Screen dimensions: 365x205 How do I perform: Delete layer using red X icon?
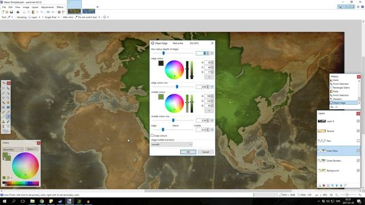[x=323, y=185]
